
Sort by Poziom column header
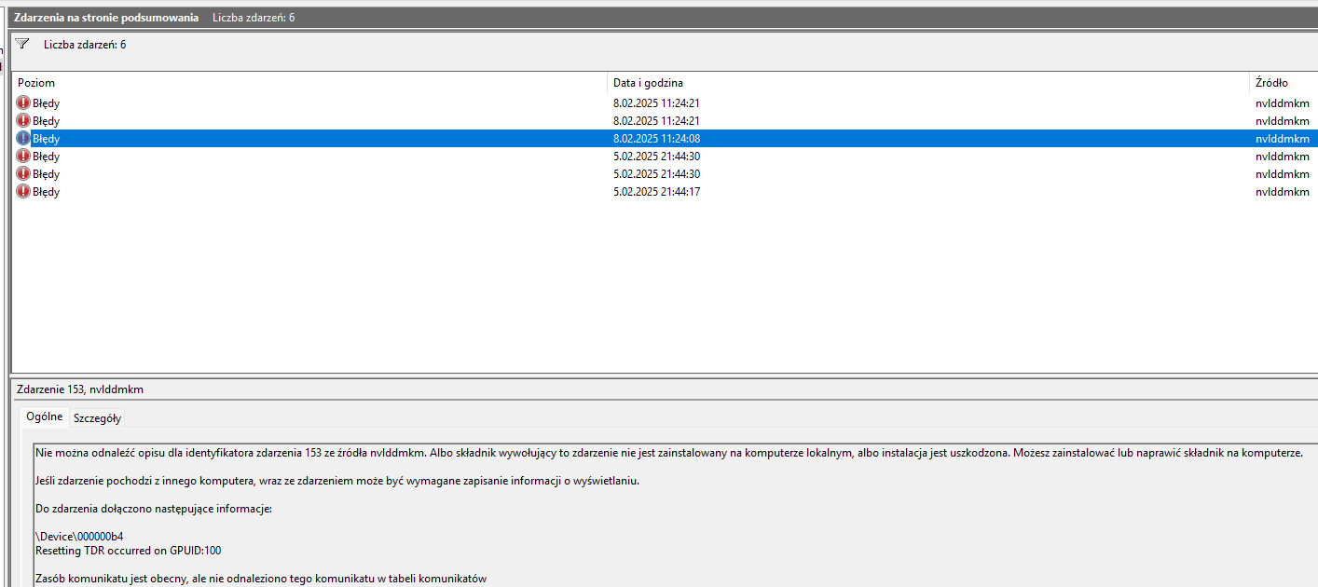[x=309, y=83]
